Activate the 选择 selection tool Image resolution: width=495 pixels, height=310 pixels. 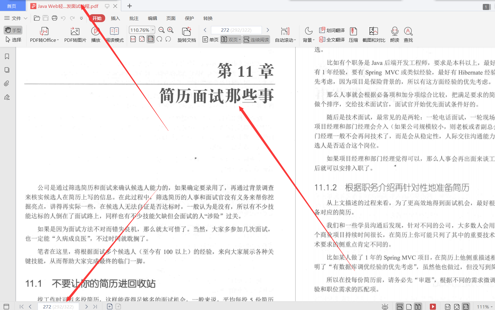[x=13, y=40]
